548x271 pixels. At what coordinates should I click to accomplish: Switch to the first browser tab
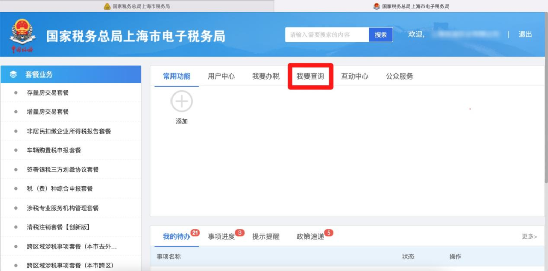(x=137, y=6)
